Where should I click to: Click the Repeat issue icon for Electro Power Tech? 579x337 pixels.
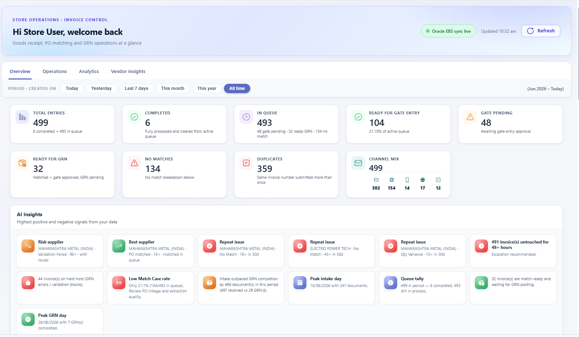(300, 246)
